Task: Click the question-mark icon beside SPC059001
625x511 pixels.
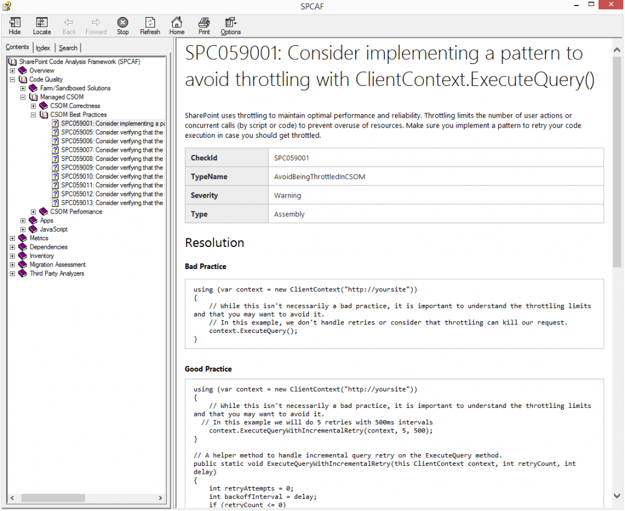Action: [55, 123]
